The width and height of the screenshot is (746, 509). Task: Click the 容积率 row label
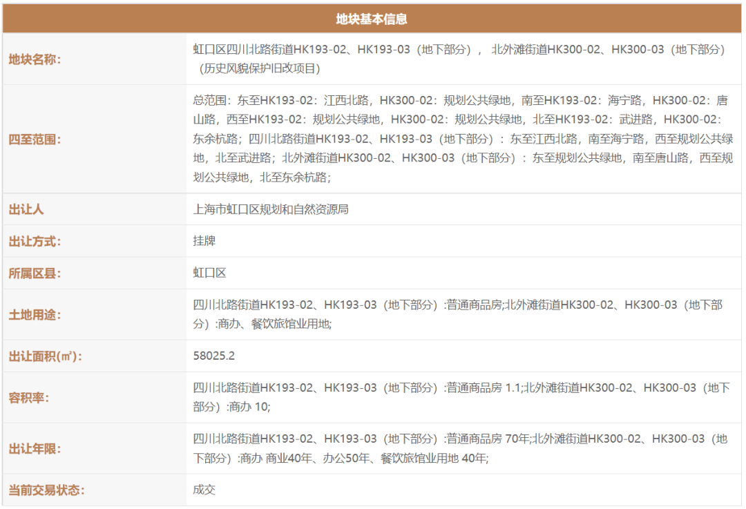click(x=30, y=398)
